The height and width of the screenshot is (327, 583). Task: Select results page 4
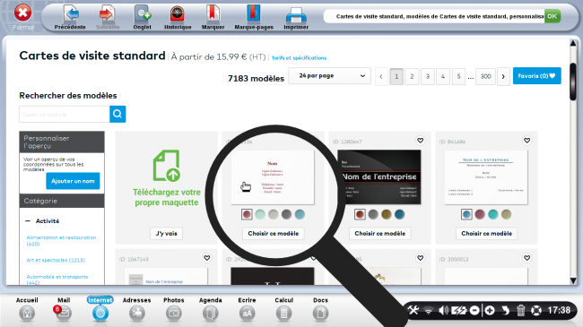(443, 76)
